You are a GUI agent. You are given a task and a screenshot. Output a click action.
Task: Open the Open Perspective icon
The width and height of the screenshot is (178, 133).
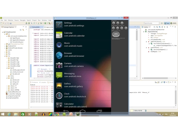[x=162, y=23]
